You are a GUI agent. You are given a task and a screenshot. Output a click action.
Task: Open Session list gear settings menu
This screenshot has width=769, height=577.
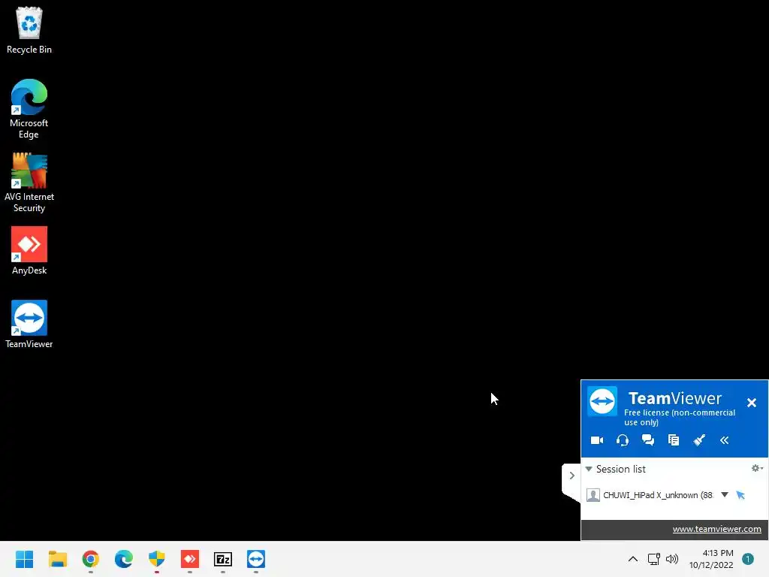[757, 468]
